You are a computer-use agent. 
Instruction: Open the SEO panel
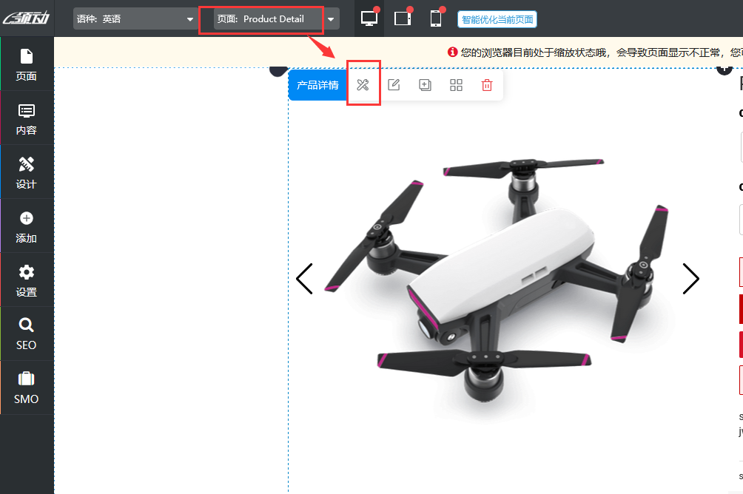tap(27, 333)
